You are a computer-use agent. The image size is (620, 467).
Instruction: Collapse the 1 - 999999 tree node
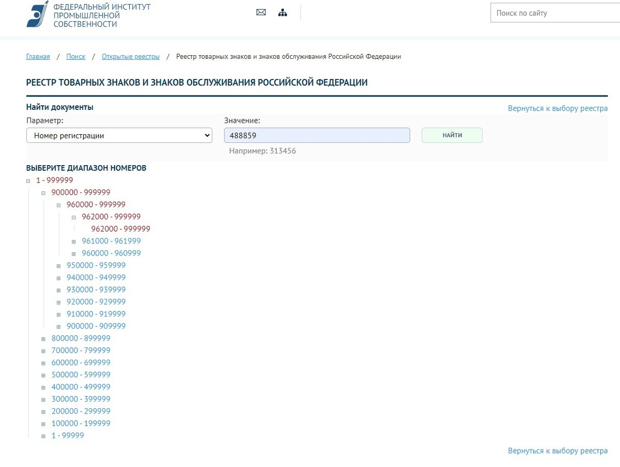27,180
